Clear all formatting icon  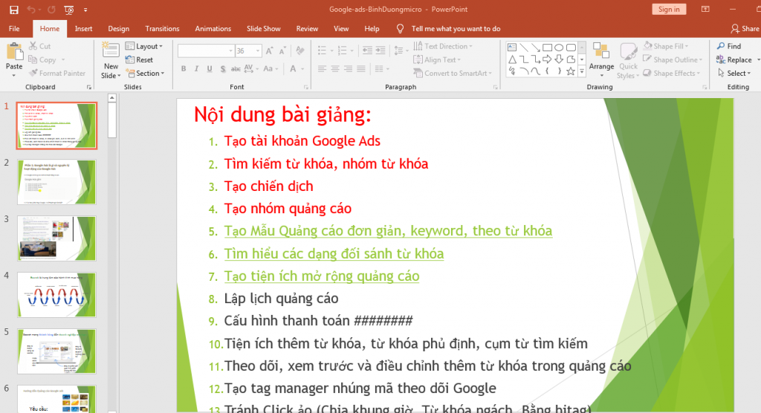click(300, 51)
